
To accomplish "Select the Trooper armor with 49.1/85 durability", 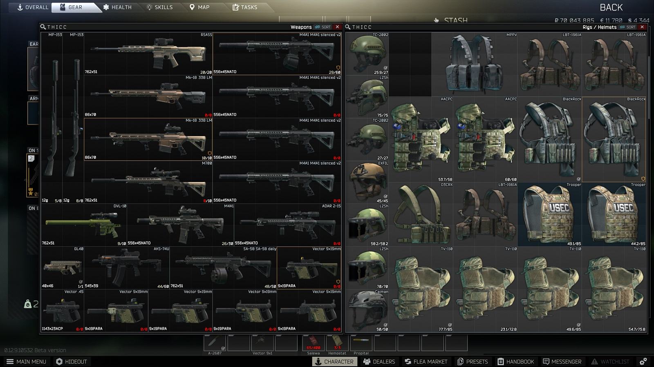I will (550, 215).
